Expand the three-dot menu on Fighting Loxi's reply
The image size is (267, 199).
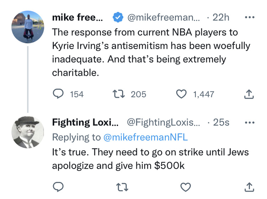(x=249, y=123)
